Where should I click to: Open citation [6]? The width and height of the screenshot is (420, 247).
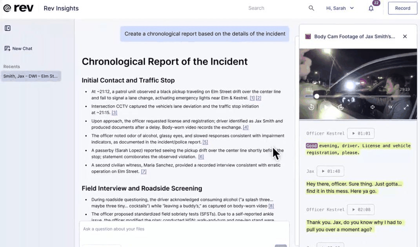[201, 157]
